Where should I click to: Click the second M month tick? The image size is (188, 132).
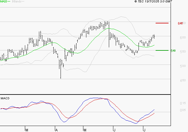[x=85, y=130]
